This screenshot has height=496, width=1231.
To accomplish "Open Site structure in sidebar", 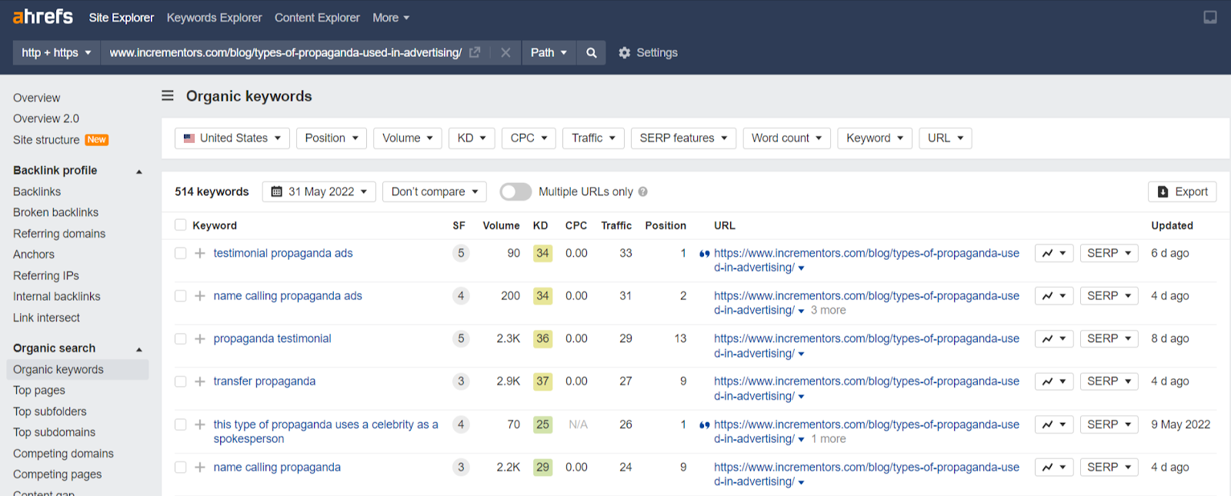I will coord(46,140).
